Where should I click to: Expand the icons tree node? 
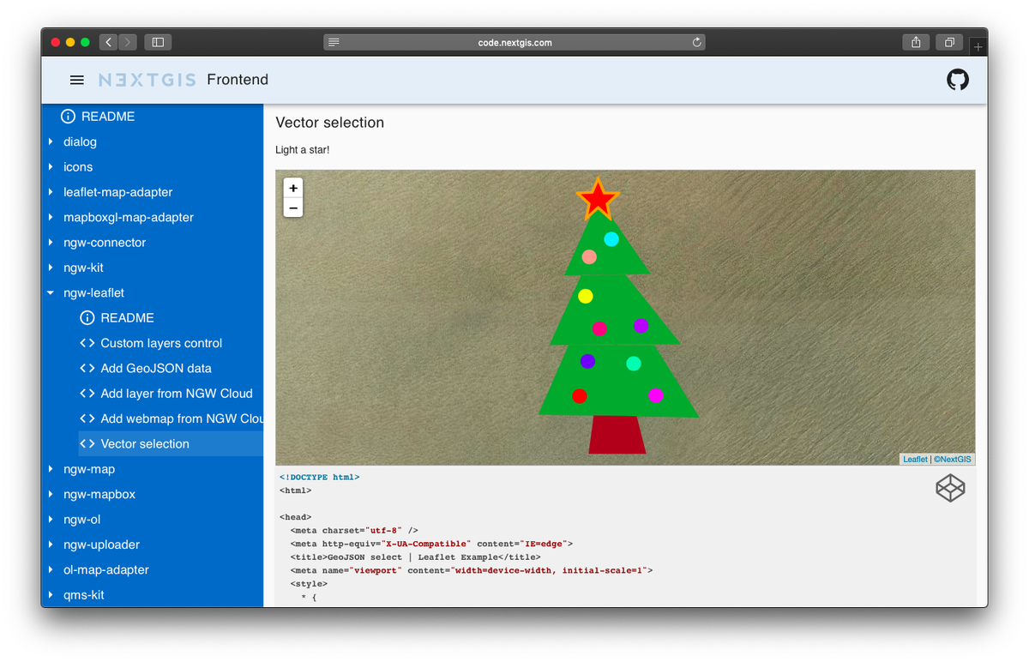[51, 167]
